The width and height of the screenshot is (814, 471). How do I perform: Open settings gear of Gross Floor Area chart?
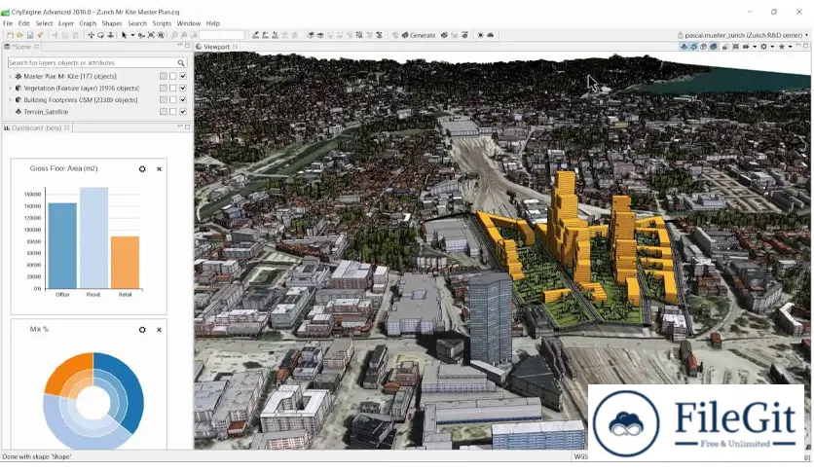point(142,169)
